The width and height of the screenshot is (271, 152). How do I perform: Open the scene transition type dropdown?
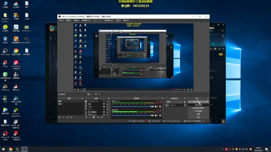(x=174, y=102)
